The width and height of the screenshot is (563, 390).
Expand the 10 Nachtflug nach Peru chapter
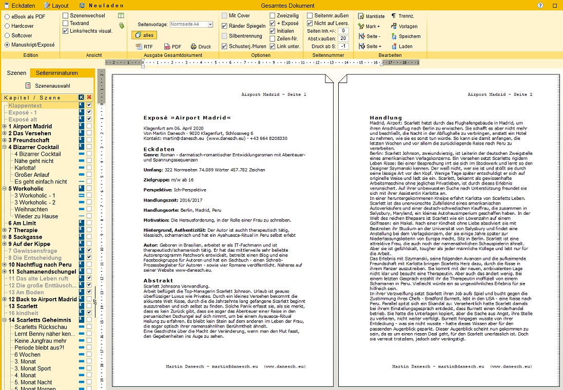click(4, 264)
